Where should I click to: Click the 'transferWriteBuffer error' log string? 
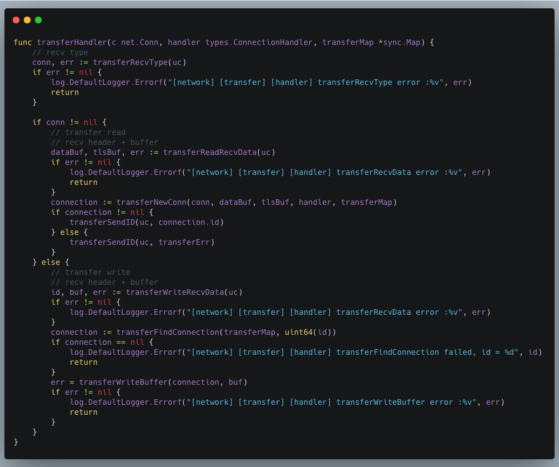click(395, 402)
